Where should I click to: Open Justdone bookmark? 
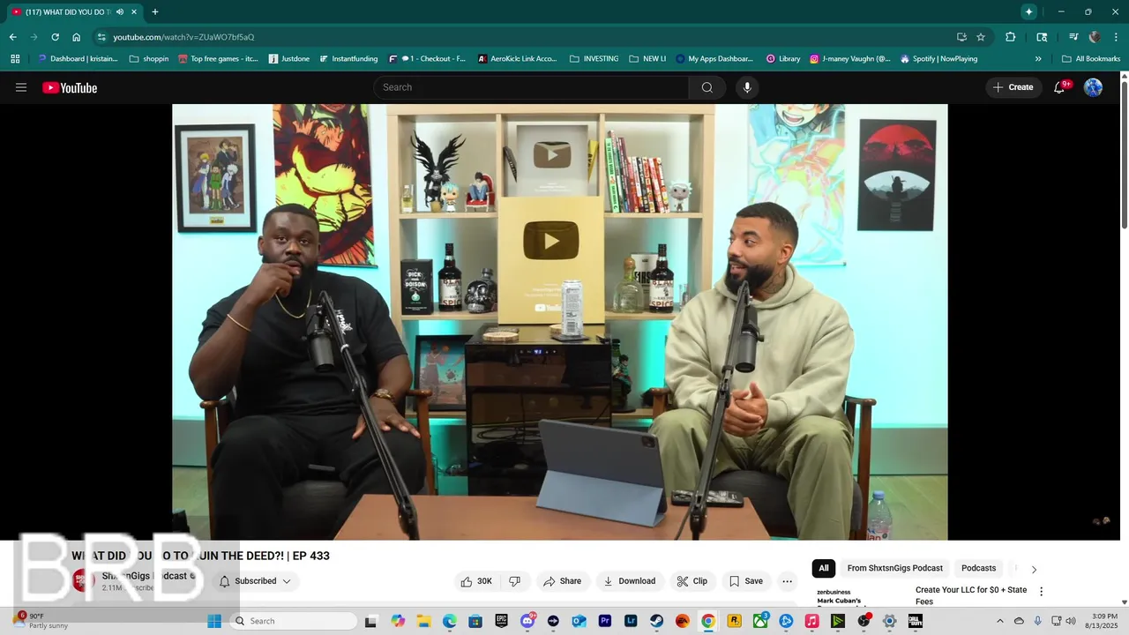coord(288,59)
